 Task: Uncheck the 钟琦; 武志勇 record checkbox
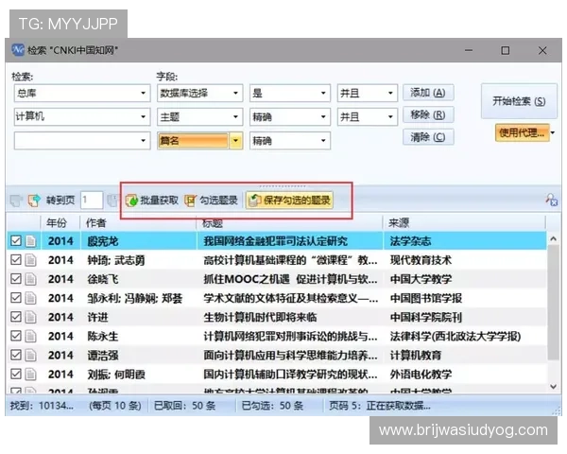[x=16, y=259]
